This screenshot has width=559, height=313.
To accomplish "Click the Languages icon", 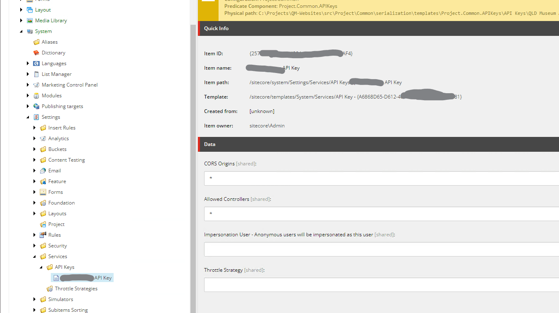I will click(x=36, y=64).
